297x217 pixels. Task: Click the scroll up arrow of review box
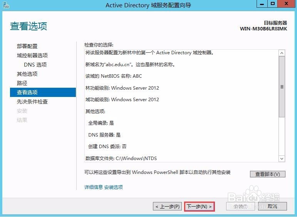pyautogui.click(x=282, y=53)
